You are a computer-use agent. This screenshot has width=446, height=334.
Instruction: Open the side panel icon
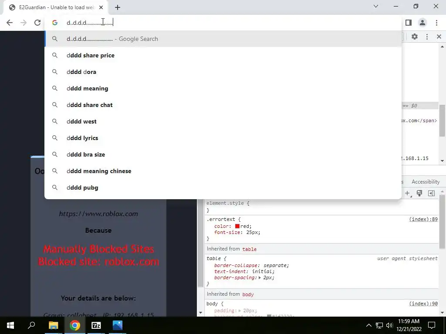coord(409,23)
